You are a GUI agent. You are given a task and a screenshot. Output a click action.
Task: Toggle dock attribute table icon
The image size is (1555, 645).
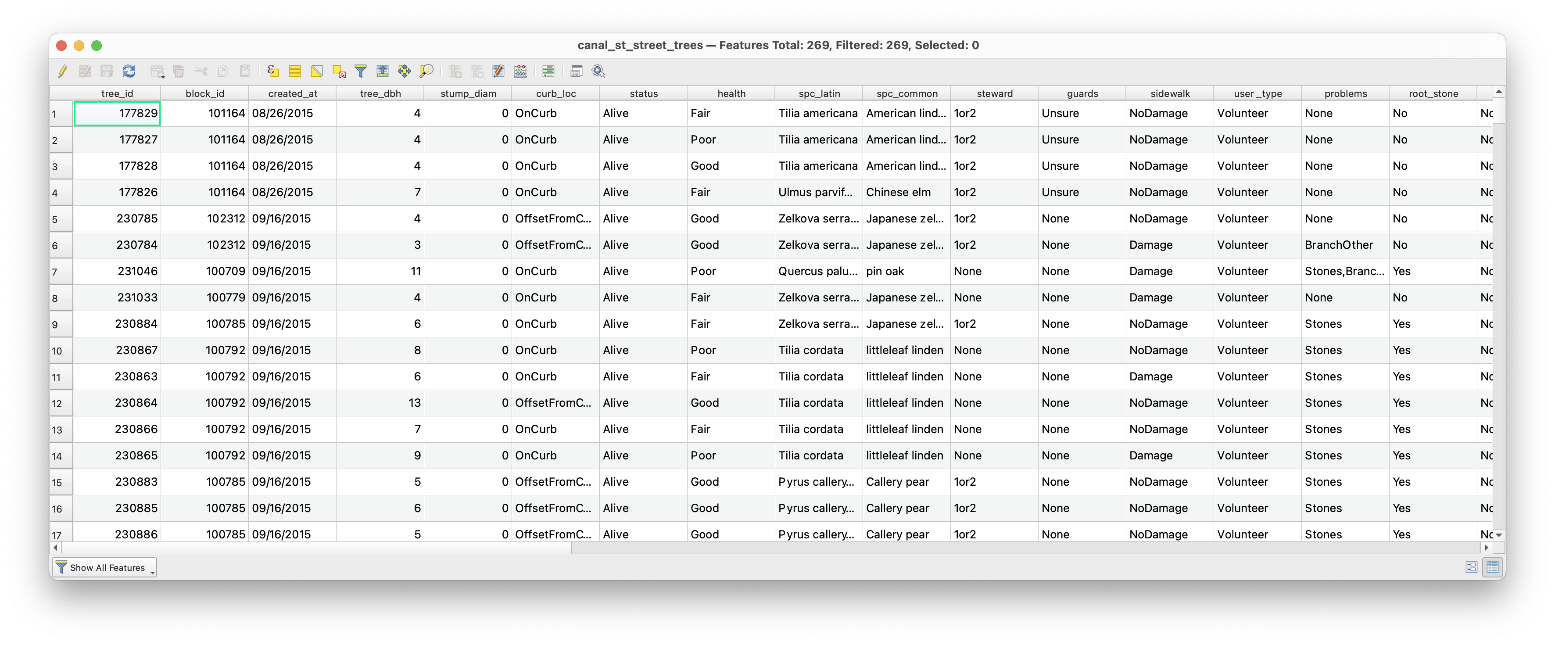577,71
